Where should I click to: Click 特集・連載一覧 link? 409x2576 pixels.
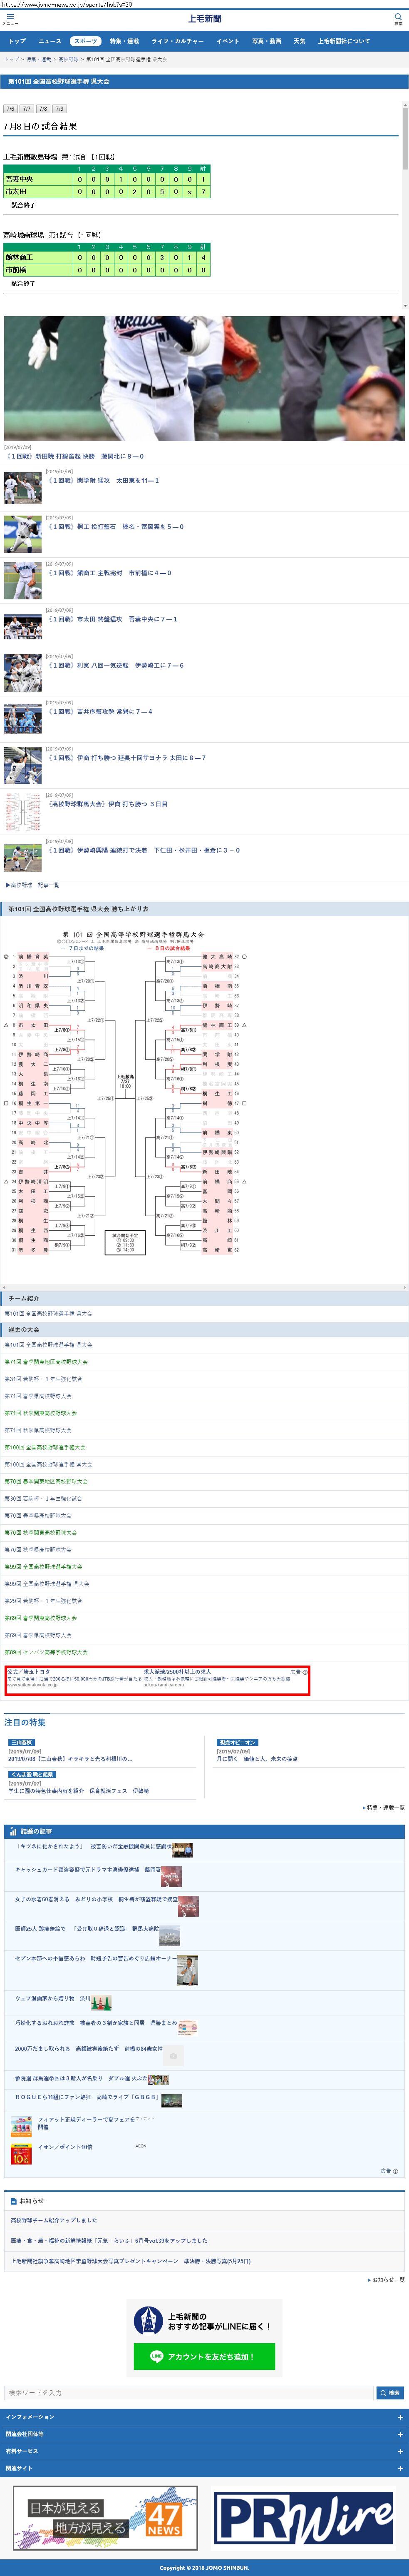point(384,1807)
